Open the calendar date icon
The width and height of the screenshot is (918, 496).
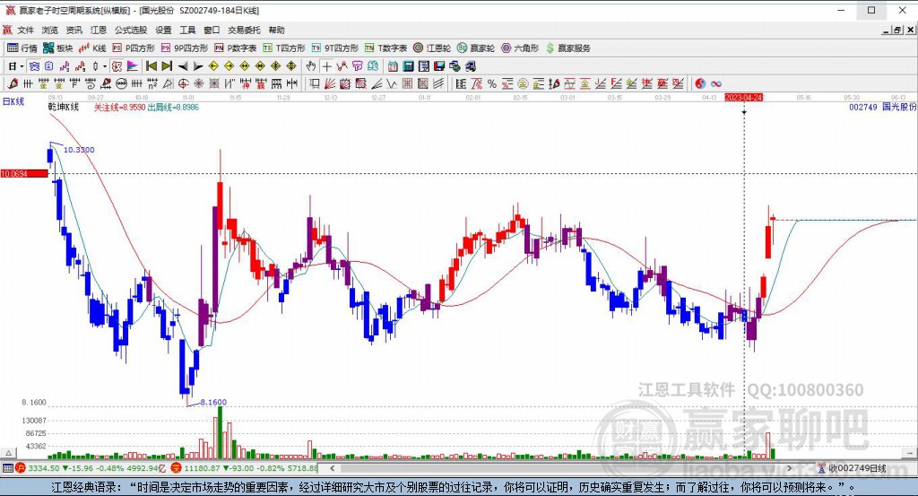point(393,66)
